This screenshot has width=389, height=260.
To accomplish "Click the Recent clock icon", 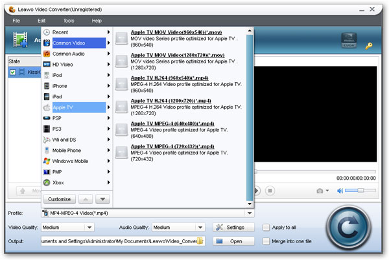I will click(x=47, y=32).
